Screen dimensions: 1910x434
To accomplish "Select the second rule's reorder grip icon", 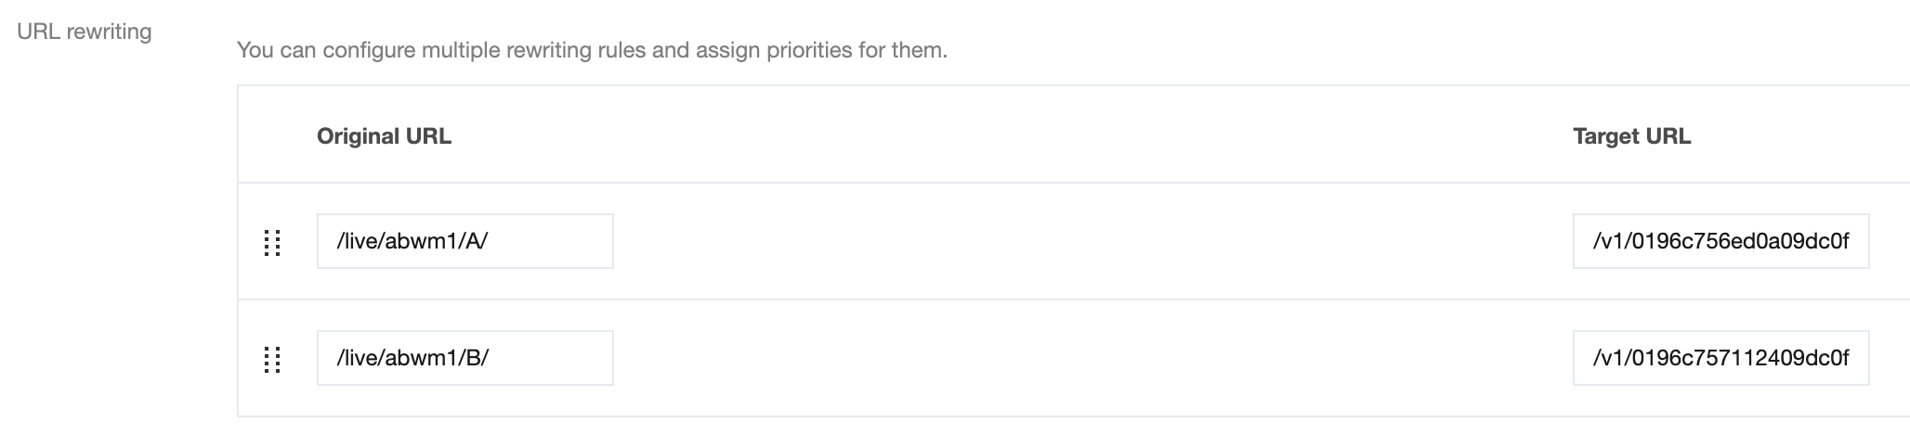I will (x=272, y=359).
